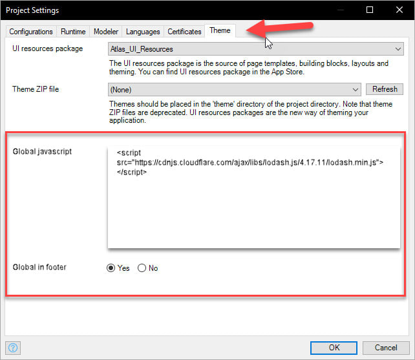
Task: Switch to the Configurations tab
Action: (x=31, y=32)
